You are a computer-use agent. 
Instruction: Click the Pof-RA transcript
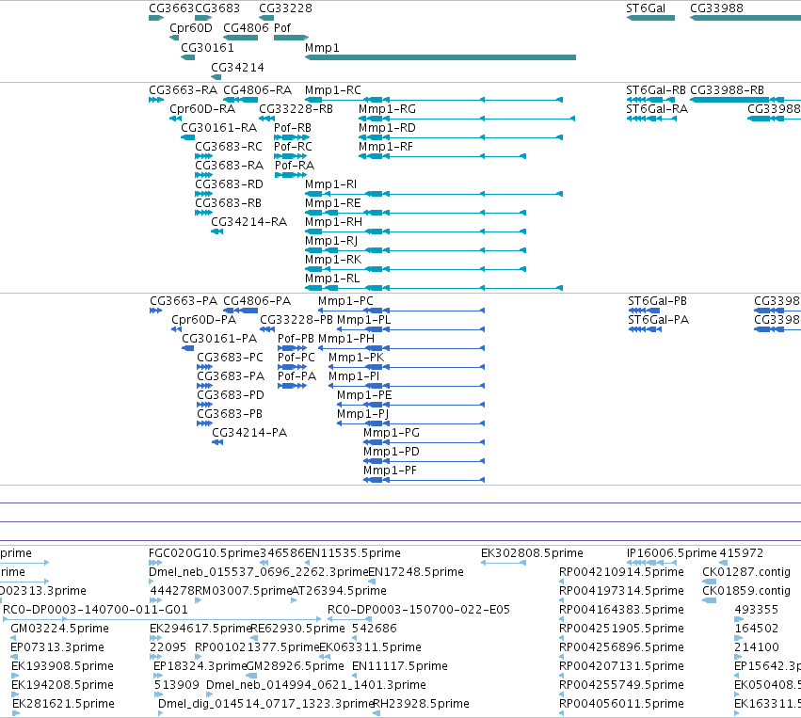[x=292, y=175]
